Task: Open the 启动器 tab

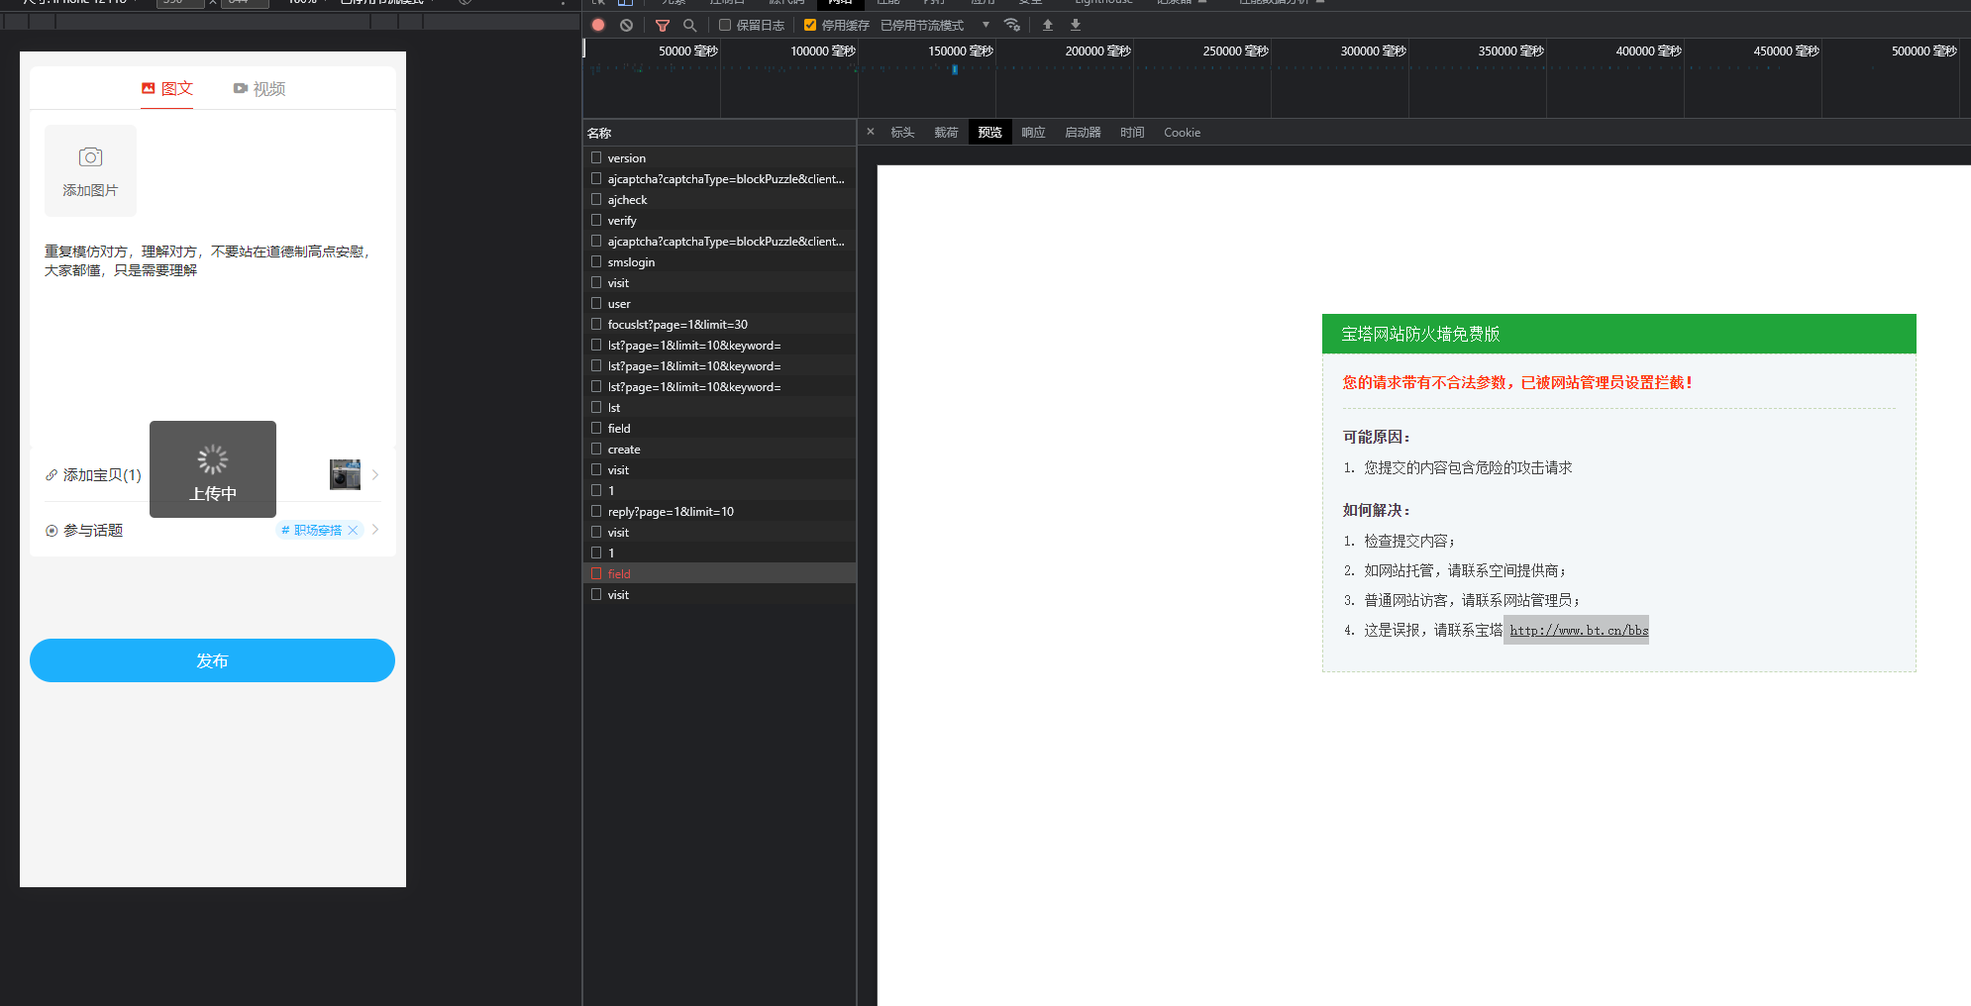Action: pyautogui.click(x=1083, y=132)
